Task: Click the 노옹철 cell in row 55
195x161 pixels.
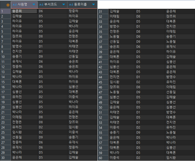Action: pos(180,133)
